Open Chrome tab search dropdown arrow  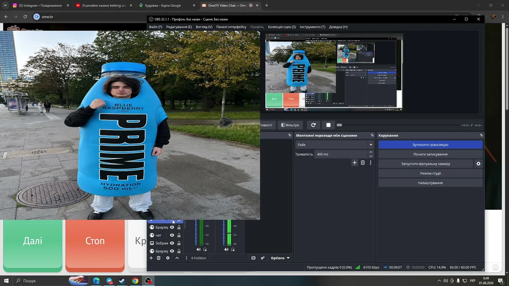point(5,6)
